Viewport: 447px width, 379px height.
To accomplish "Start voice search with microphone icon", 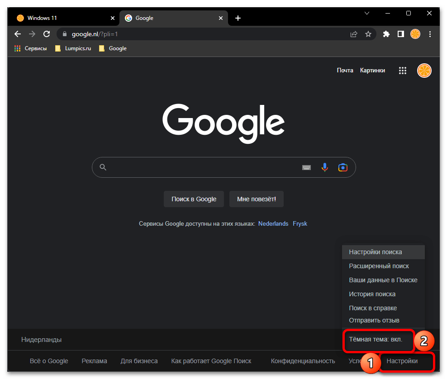I will 325,167.
